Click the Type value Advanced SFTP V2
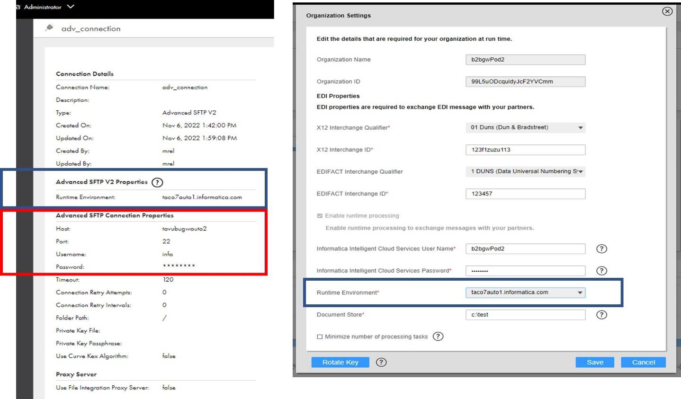The image size is (681, 399). [189, 113]
